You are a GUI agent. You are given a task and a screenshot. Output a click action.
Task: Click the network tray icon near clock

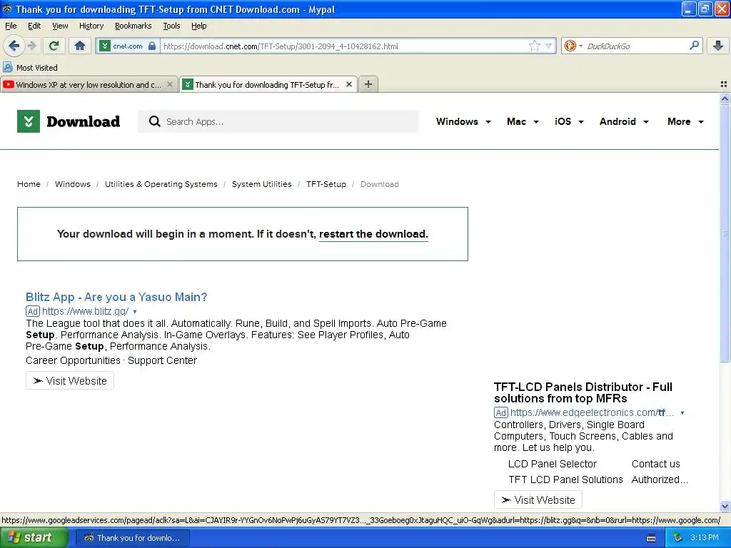click(677, 538)
